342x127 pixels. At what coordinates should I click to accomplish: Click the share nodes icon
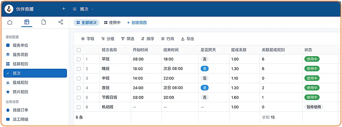61,22
